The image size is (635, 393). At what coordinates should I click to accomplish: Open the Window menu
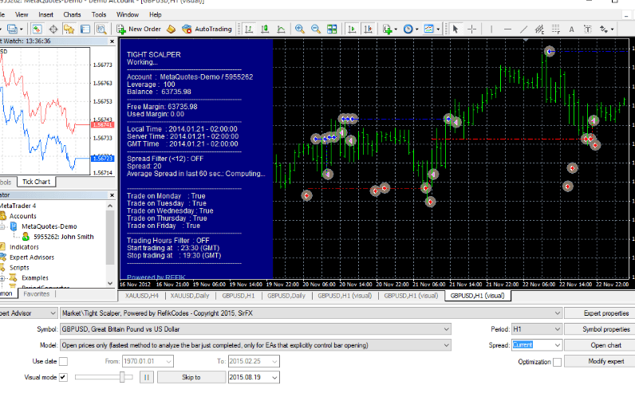tap(128, 14)
